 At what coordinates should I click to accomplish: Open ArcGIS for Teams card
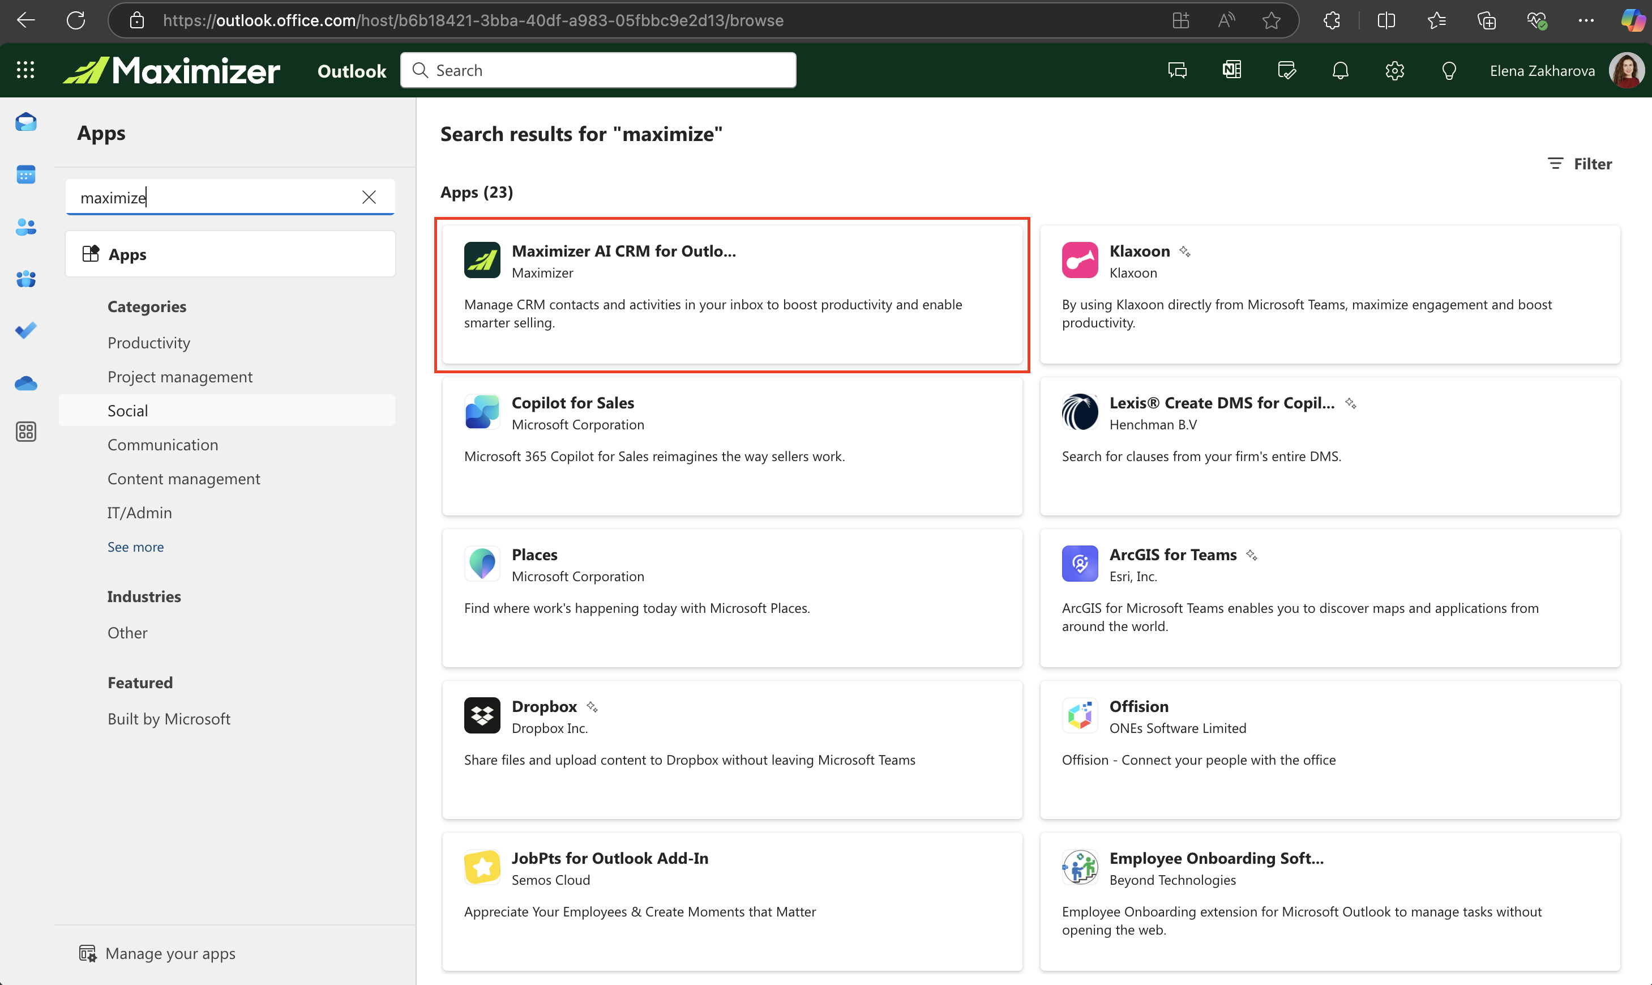click(1329, 598)
